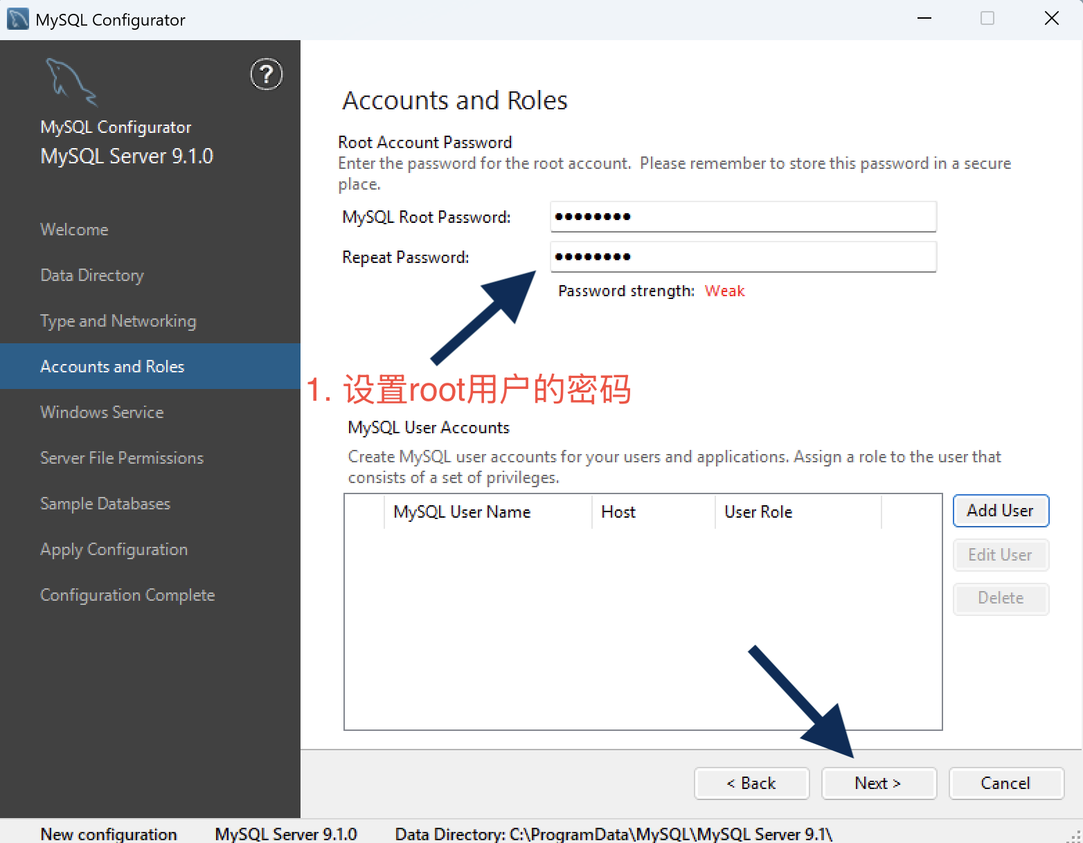Screen dimensions: 1083x843
Task: Click the User Role column header
Action: click(798, 512)
